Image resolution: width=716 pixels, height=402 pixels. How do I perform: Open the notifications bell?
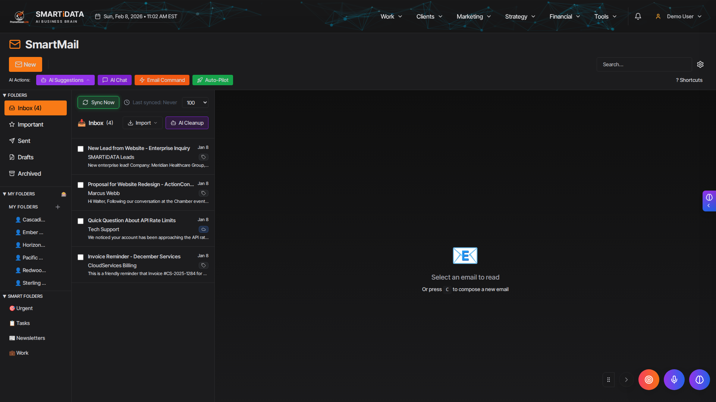[x=638, y=16]
